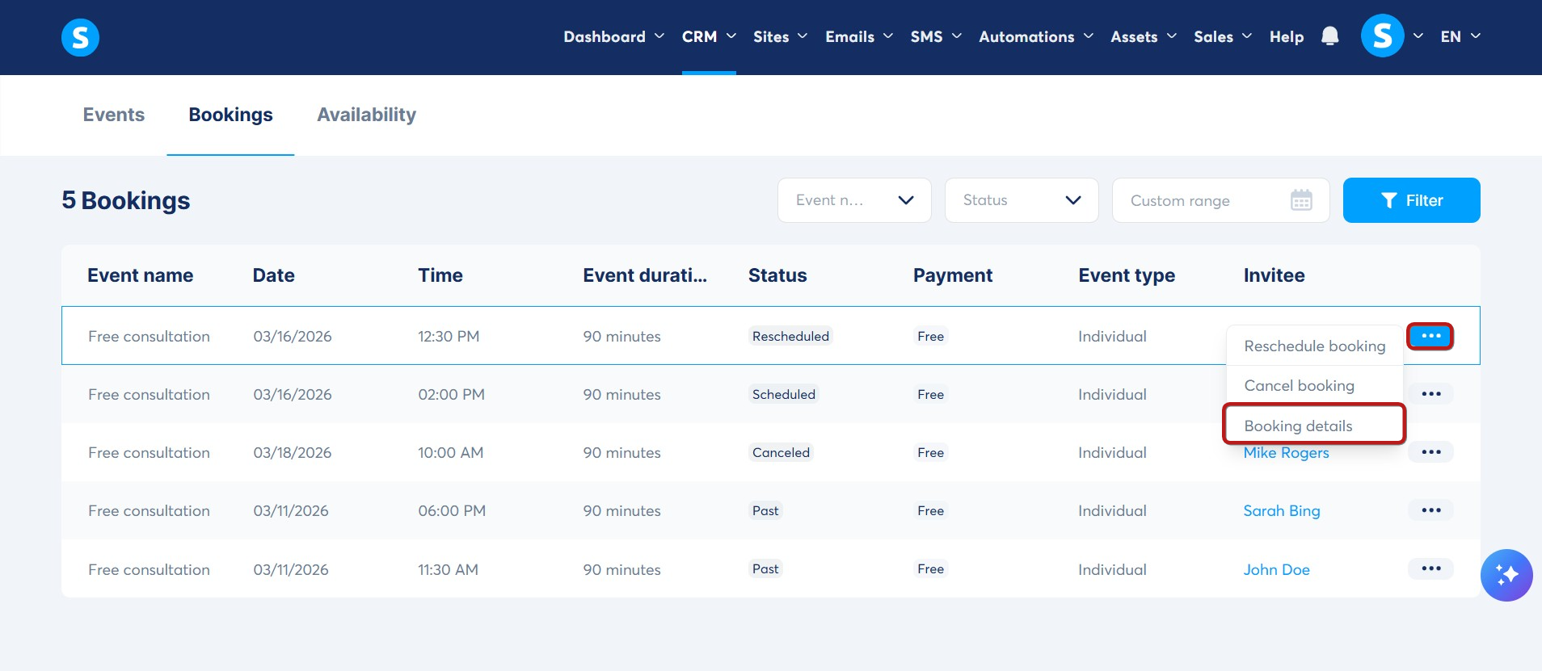Click the Invitee column header
The width and height of the screenshot is (1542, 671).
pyautogui.click(x=1274, y=275)
